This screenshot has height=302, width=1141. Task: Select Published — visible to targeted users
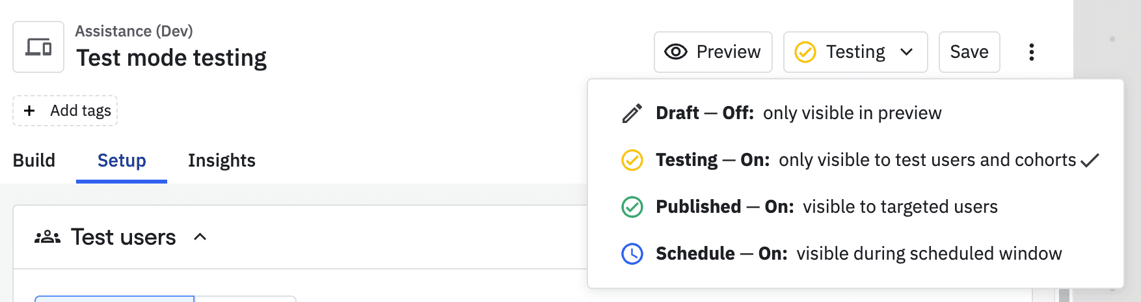pyautogui.click(x=826, y=207)
